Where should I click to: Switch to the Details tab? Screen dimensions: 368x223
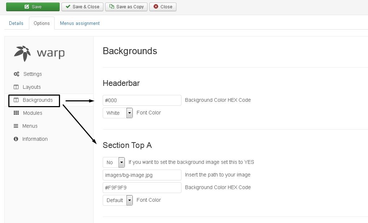[16, 23]
